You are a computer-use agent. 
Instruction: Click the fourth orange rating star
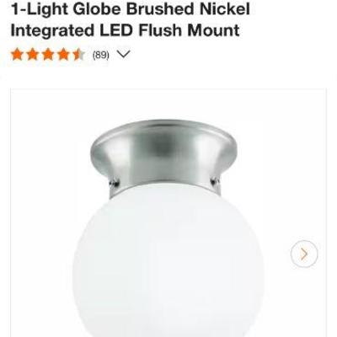(63, 55)
